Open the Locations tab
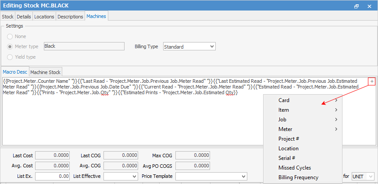 pyautogui.click(x=44, y=17)
